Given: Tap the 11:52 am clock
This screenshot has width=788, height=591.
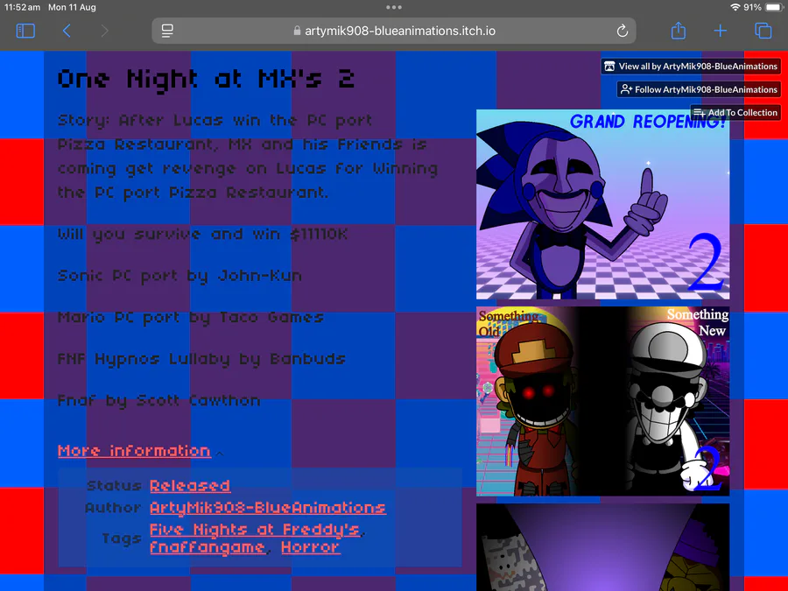Looking at the screenshot, I should [x=22, y=7].
